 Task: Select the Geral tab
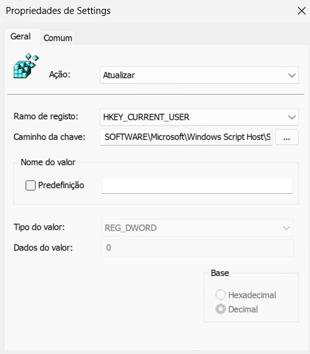point(20,37)
